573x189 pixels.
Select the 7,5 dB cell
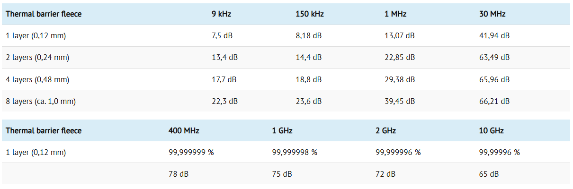[x=224, y=36]
